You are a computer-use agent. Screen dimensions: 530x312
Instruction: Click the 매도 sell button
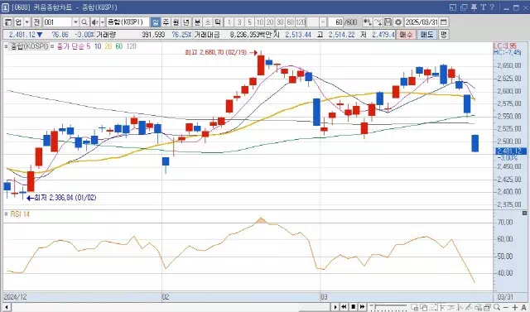point(427,35)
